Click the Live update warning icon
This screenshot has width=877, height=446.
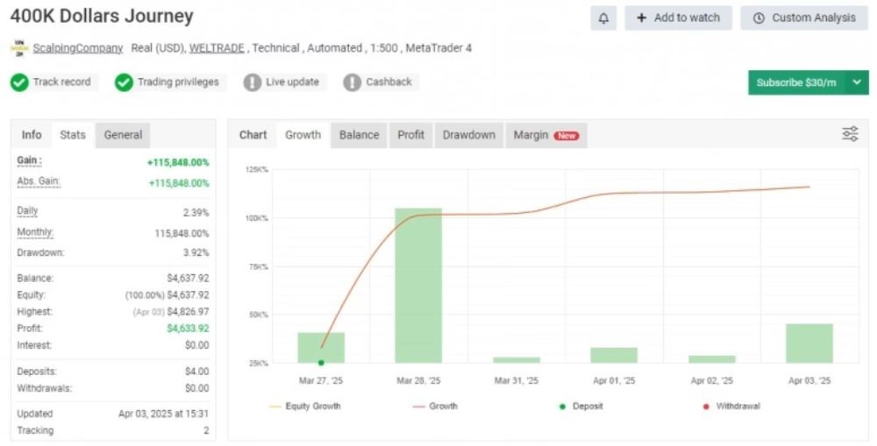[253, 82]
